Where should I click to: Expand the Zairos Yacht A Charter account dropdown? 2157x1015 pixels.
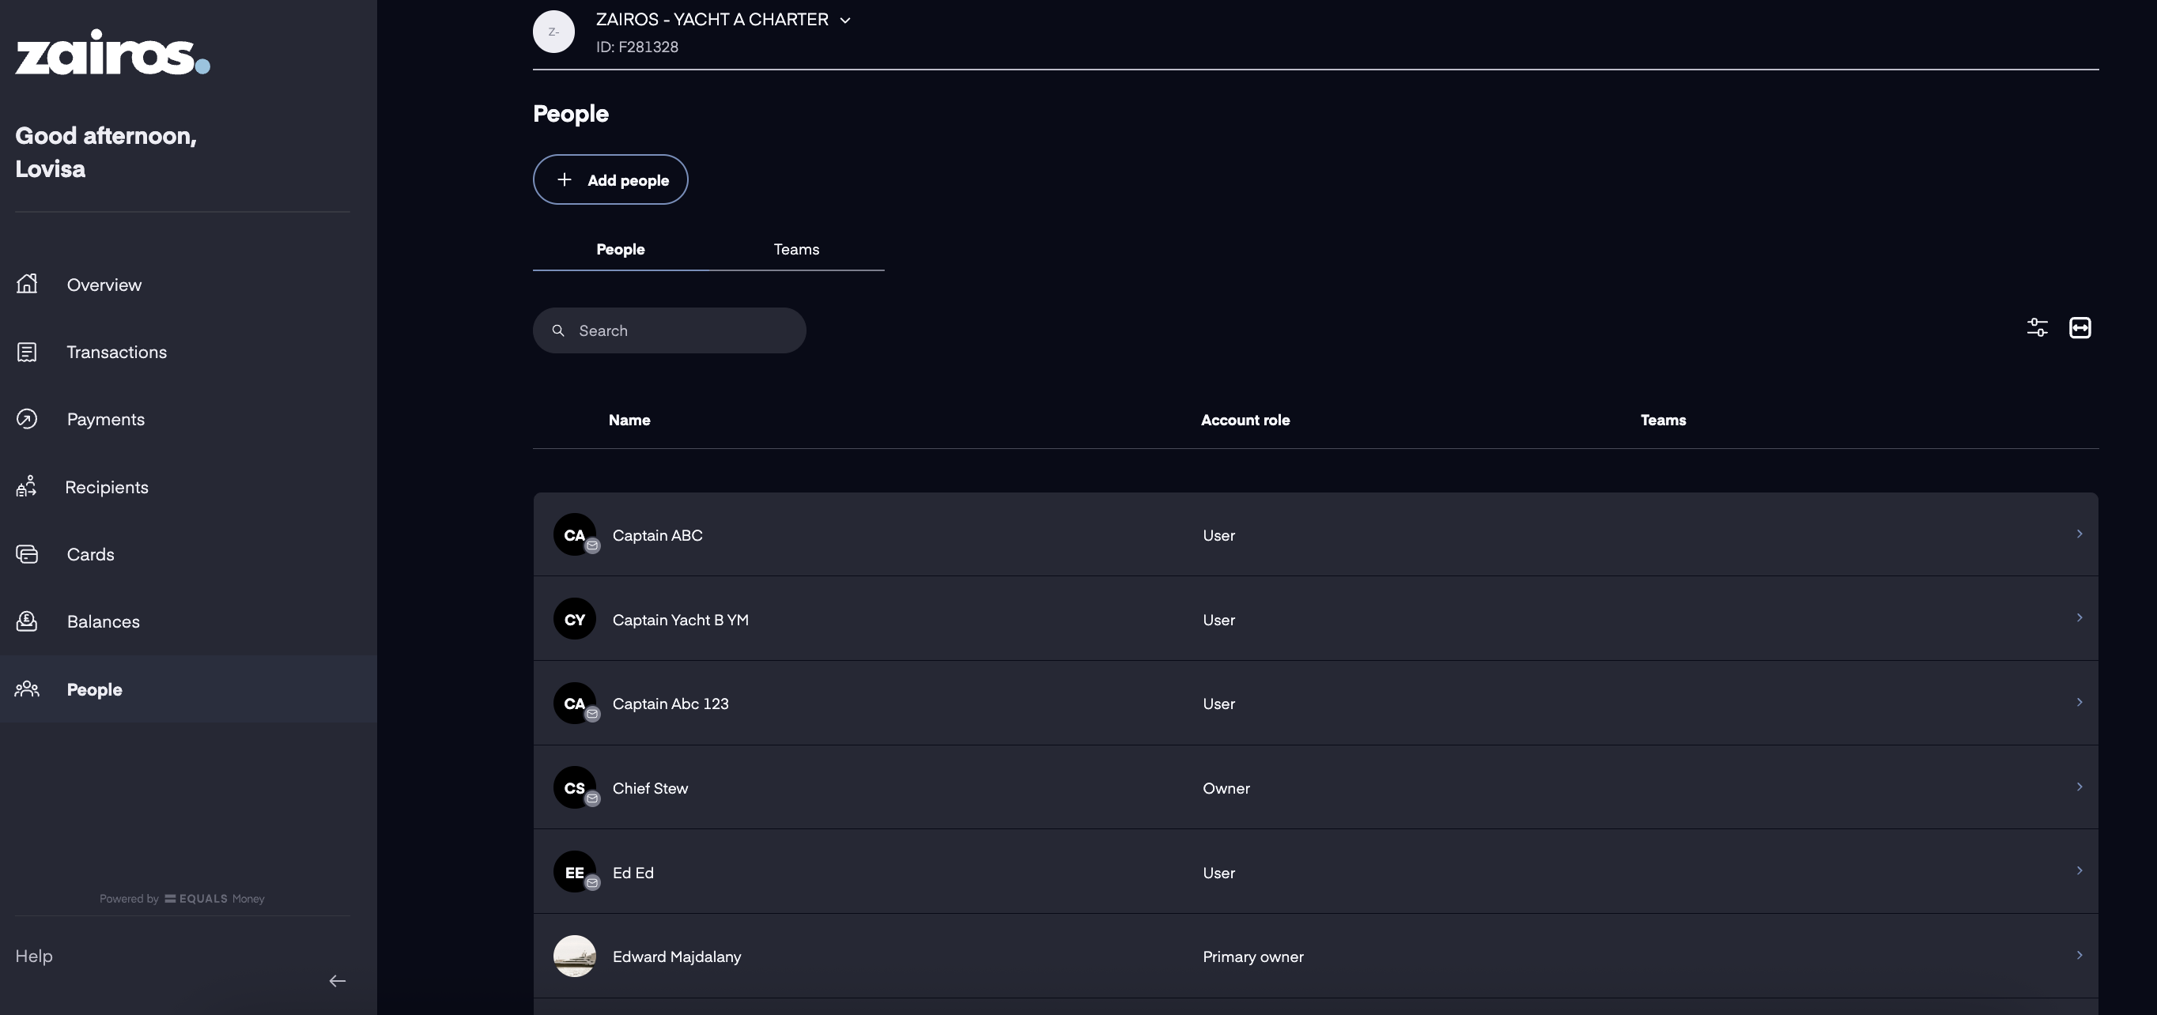[845, 20]
